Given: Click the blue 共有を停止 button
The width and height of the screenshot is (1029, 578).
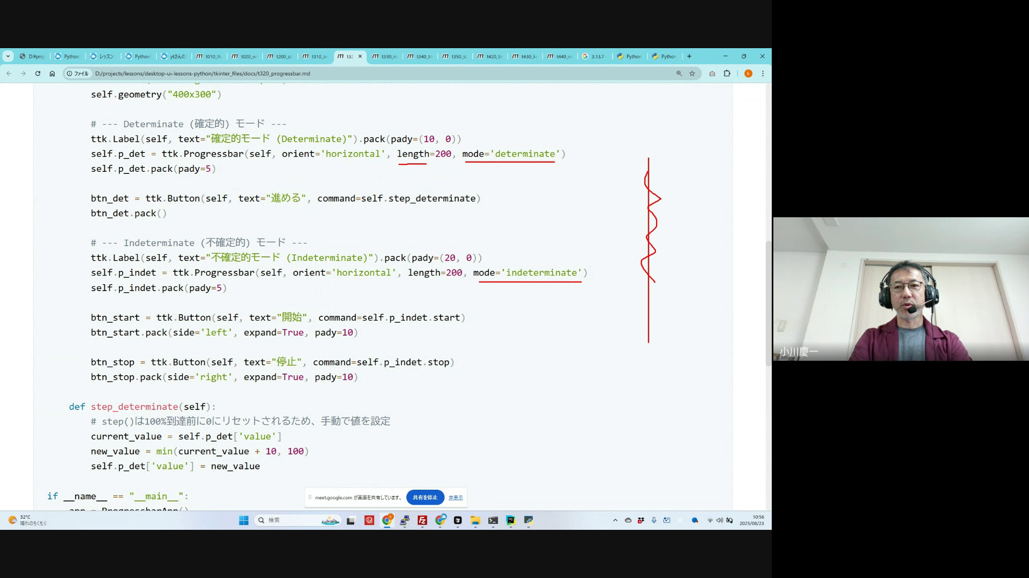Looking at the screenshot, I should click(425, 497).
